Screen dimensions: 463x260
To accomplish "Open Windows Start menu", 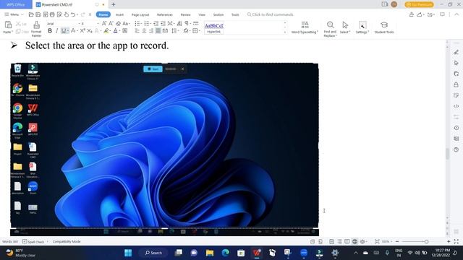I will pyautogui.click(x=128, y=253).
